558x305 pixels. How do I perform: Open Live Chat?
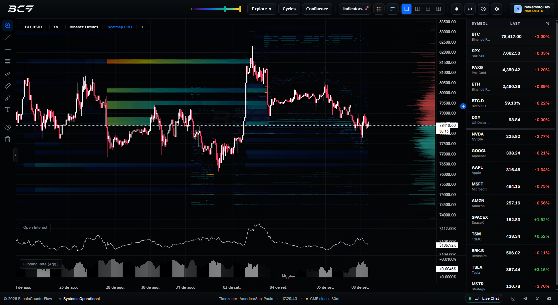pyautogui.click(x=484, y=298)
